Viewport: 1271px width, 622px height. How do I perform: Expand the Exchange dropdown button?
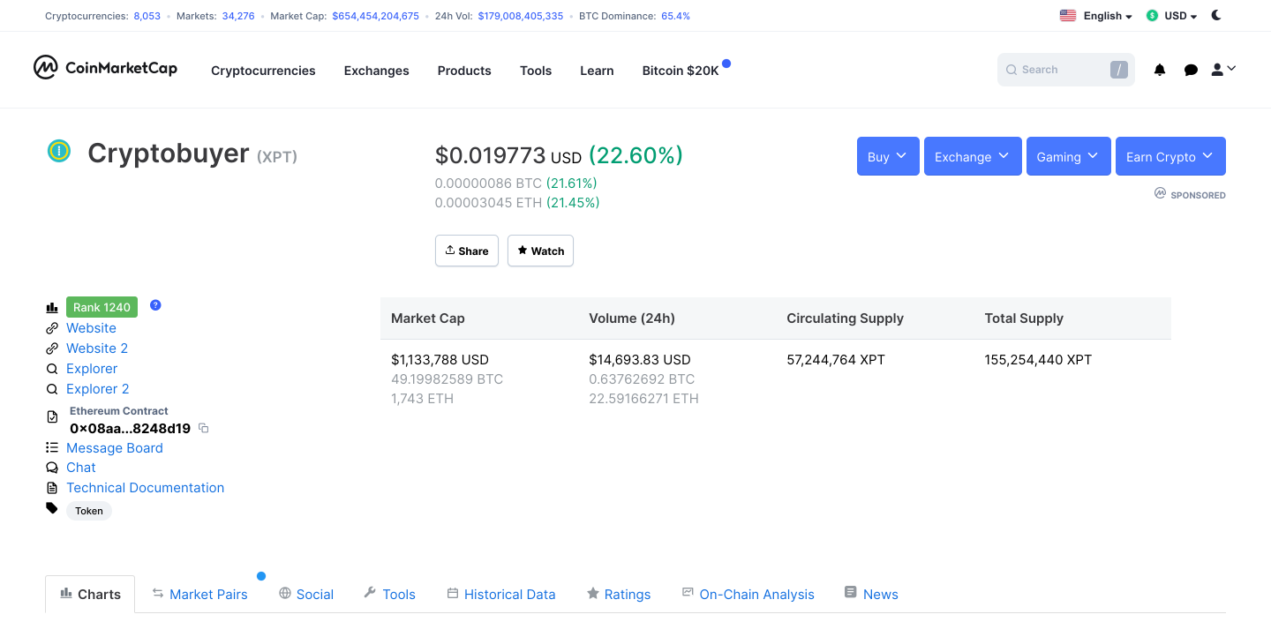pyautogui.click(x=973, y=156)
